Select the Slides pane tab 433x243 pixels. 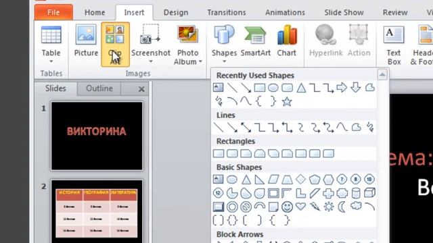click(x=55, y=88)
